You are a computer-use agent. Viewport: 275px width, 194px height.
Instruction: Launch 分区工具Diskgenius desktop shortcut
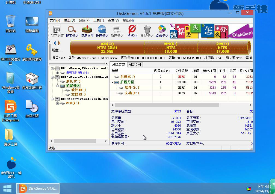(11, 111)
